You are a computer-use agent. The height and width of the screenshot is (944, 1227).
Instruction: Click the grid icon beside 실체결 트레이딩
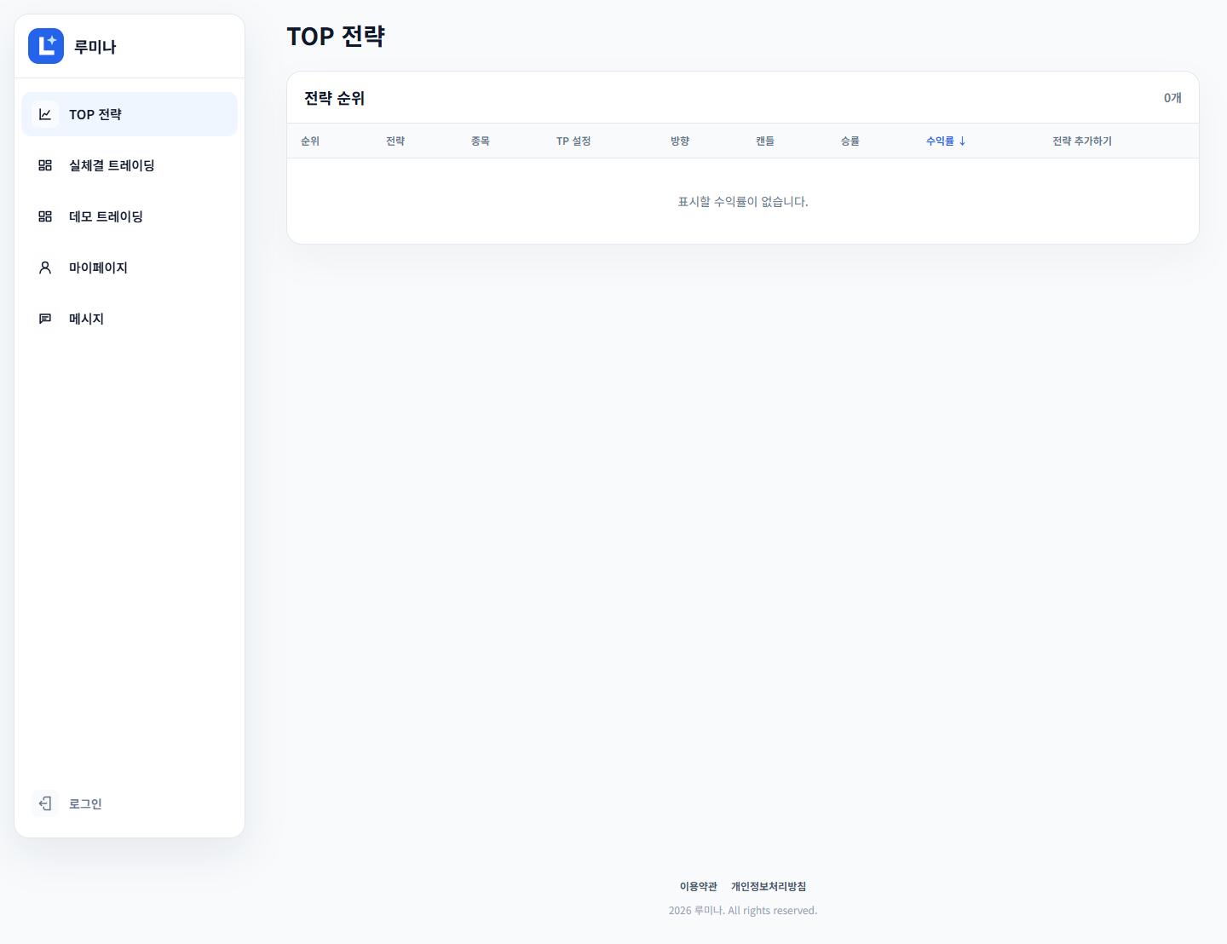point(45,165)
